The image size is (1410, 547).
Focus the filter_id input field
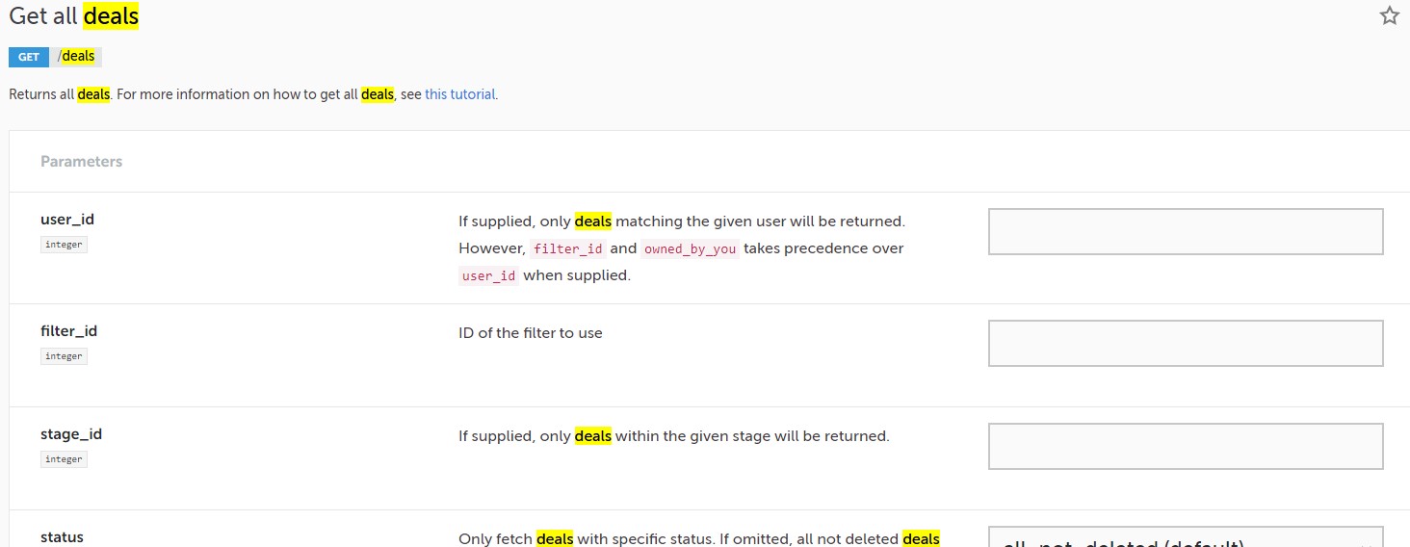click(1186, 343)
